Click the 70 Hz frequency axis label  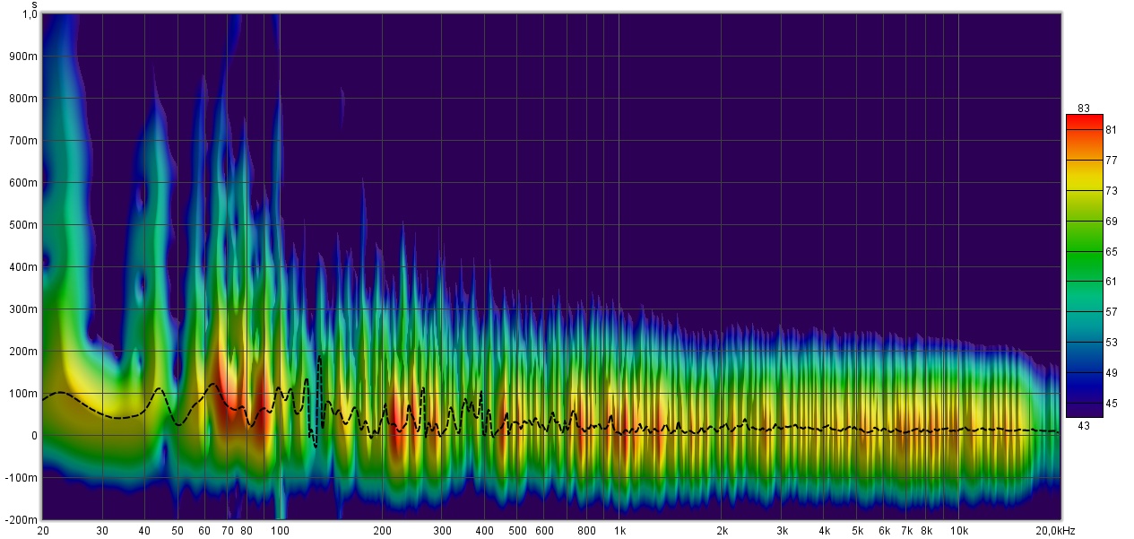click(228, 531)
